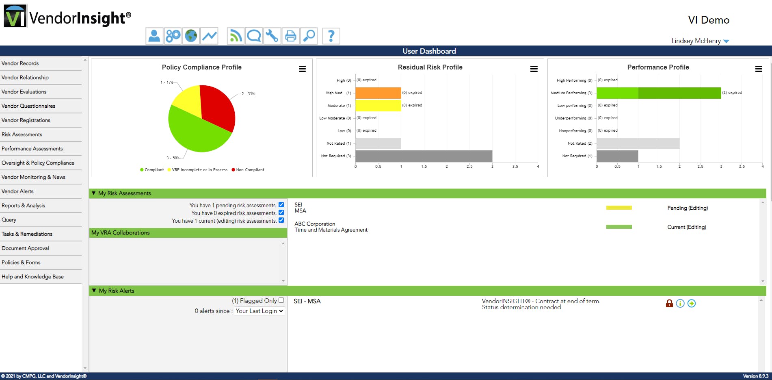The height and width of the screenshot is (380, 772).
Task: Toggle Compliant legend item in pie chart
Action: (x=152, y=170)
